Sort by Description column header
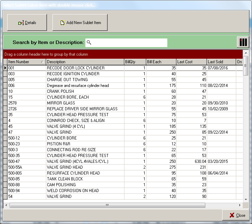 click(85, 62)
